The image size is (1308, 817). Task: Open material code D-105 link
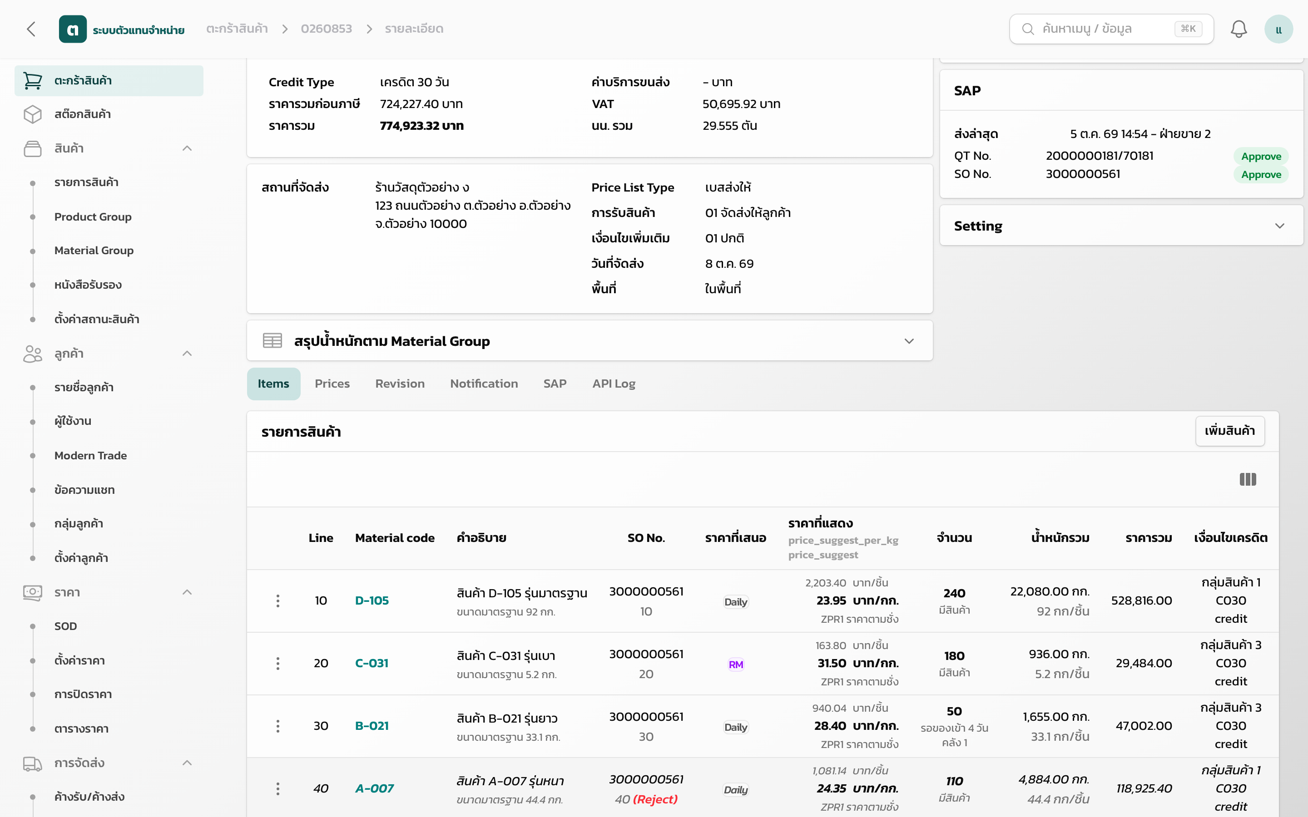[x=372, y=601]
